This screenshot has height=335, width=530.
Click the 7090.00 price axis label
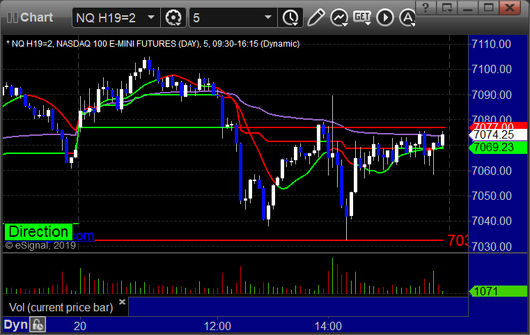[x=491, y=95]
